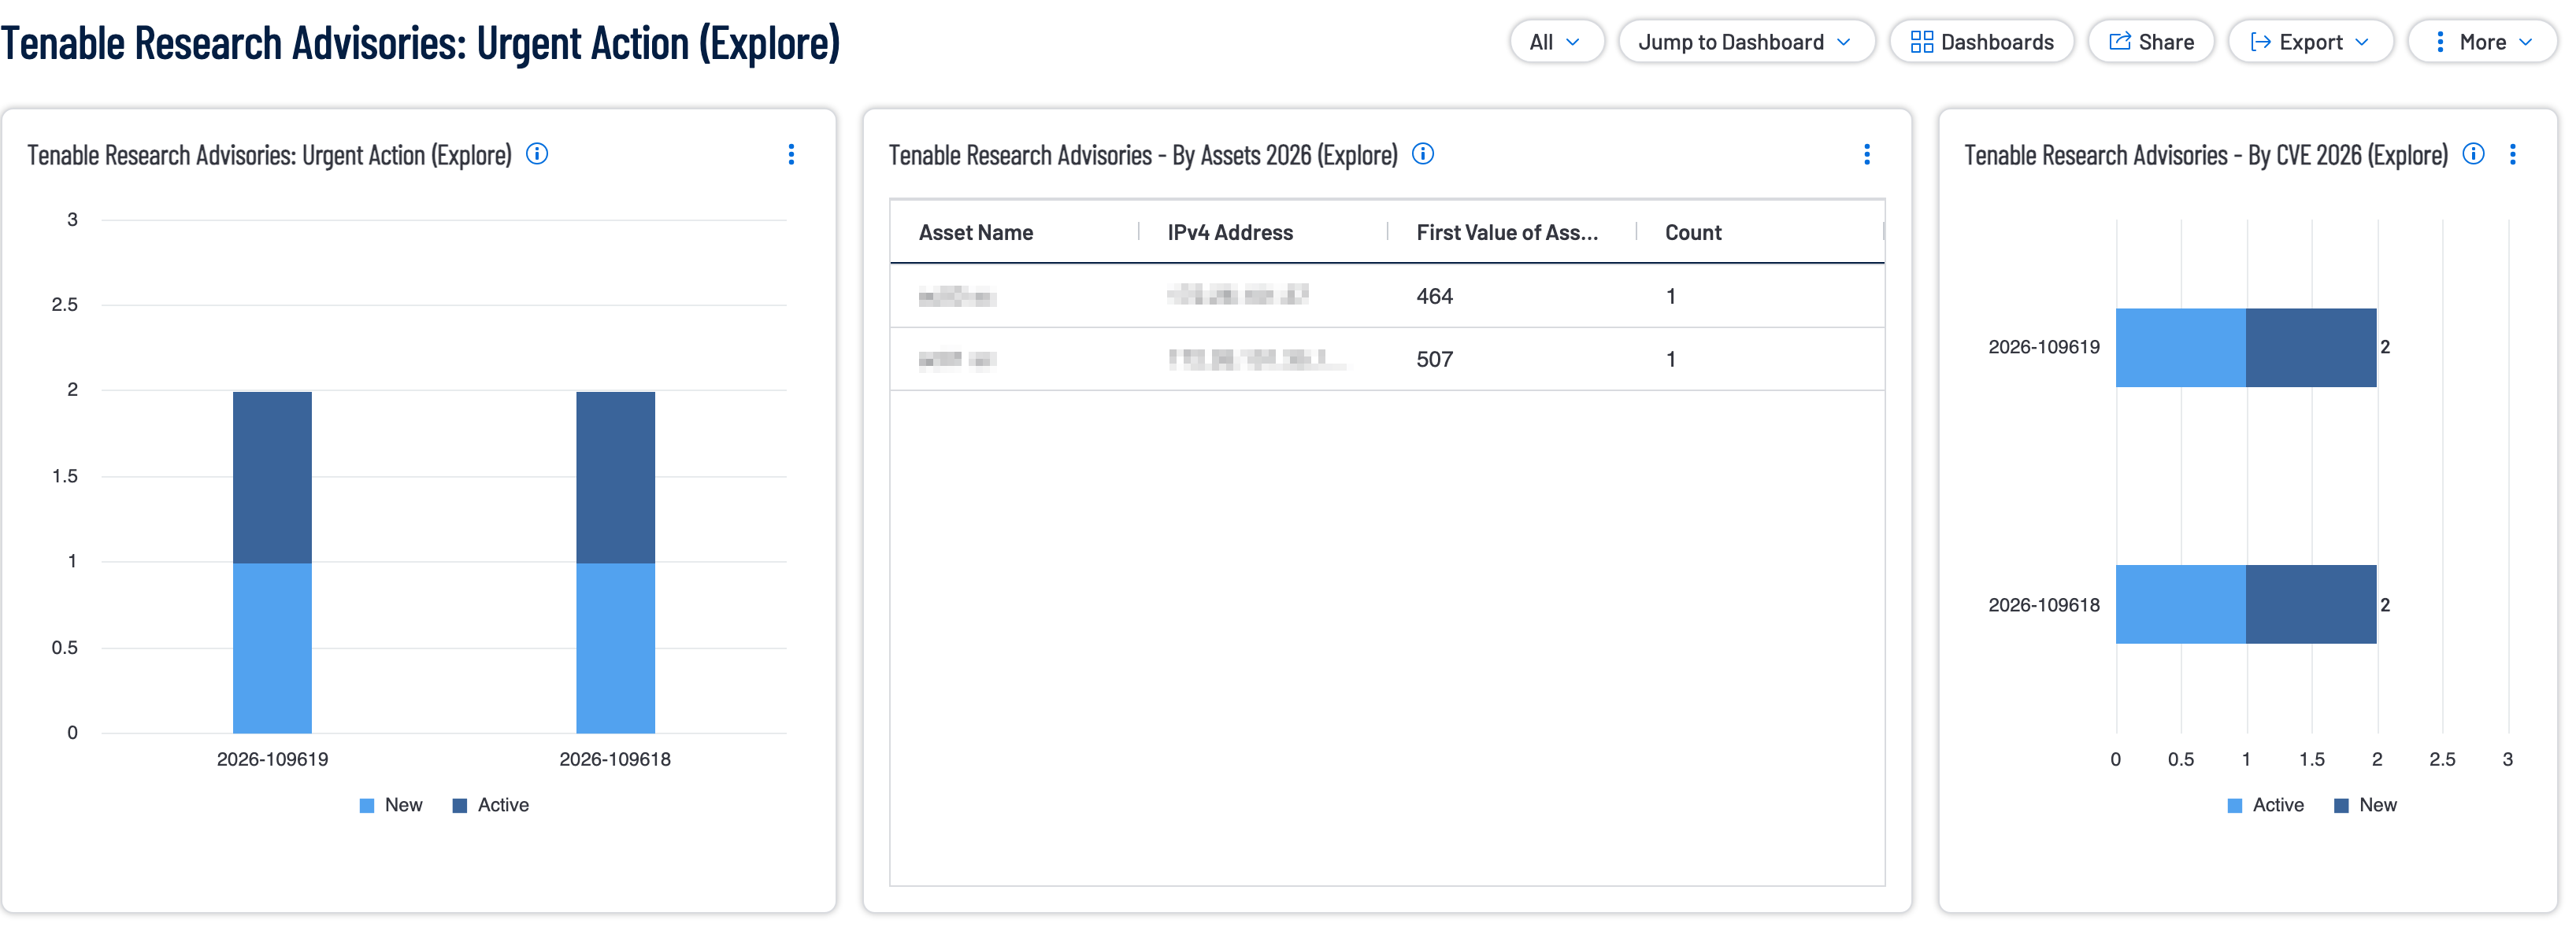
Task: Click Active segment of 2026-109618 horizontal bar
Action: click(2180, 604)
